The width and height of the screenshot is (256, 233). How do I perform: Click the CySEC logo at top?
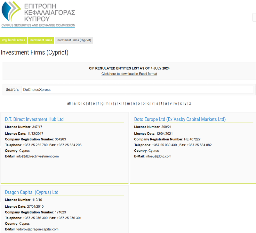click(38, 14)
